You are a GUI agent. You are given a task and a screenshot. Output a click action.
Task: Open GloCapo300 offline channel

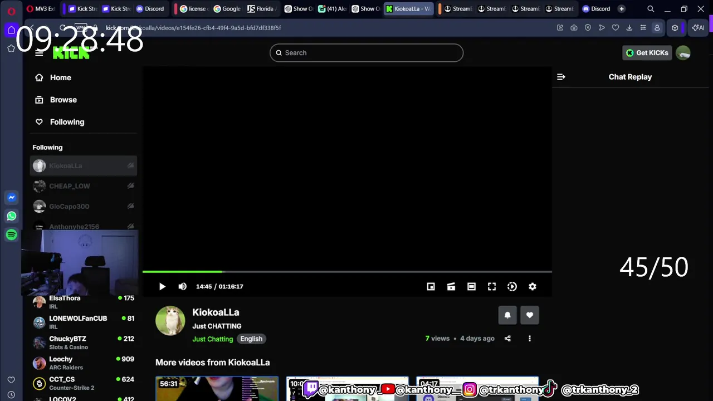pos(84,207)
